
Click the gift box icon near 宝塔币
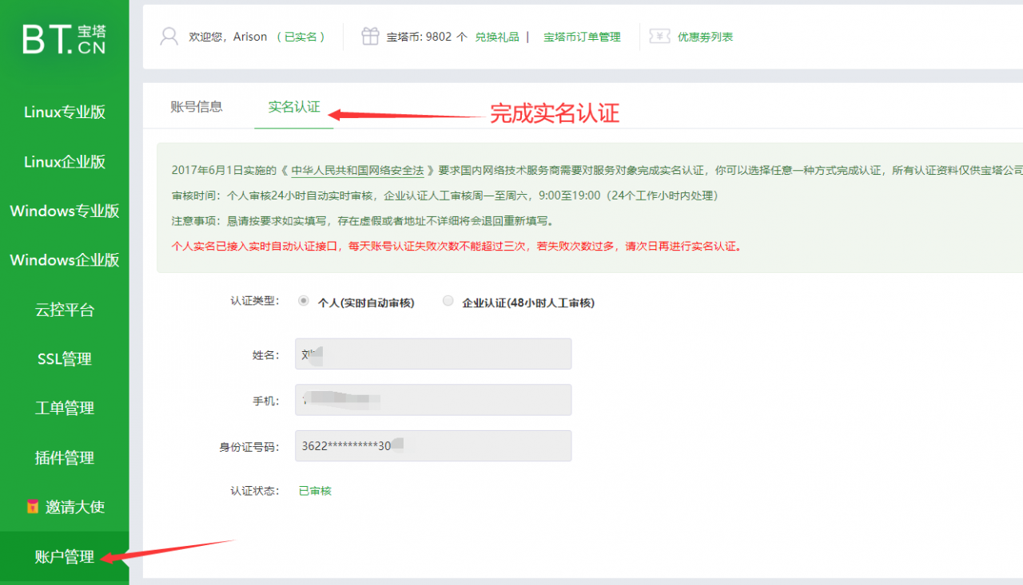click(369, 37)
